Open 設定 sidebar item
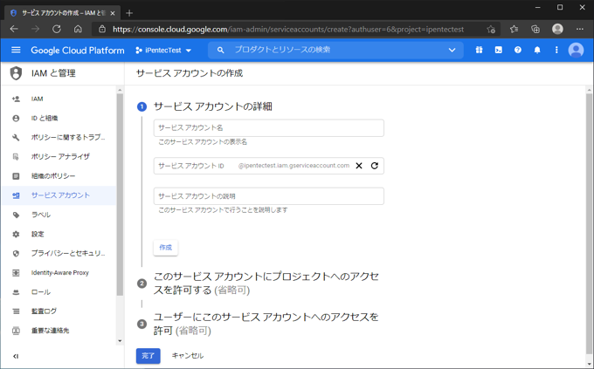The height and width of the screenshot is (369, 594). [x=59, y=235]
